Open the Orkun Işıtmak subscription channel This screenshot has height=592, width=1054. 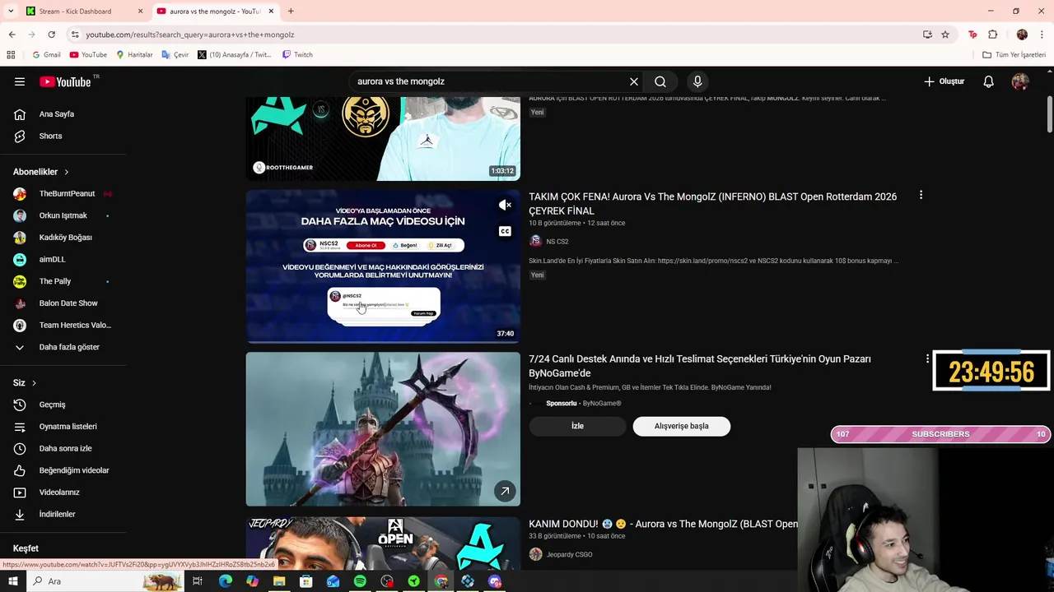63,215
